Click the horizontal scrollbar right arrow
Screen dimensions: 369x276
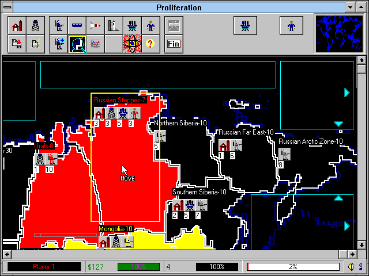pyautogui.click(x=352, y=254)
